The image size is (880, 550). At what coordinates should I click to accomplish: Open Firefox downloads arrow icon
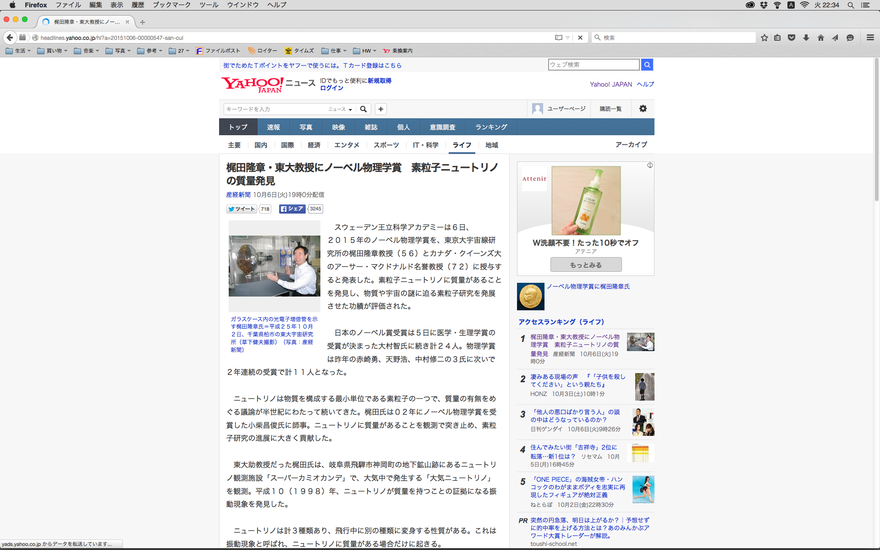click(x=806, y=38)
